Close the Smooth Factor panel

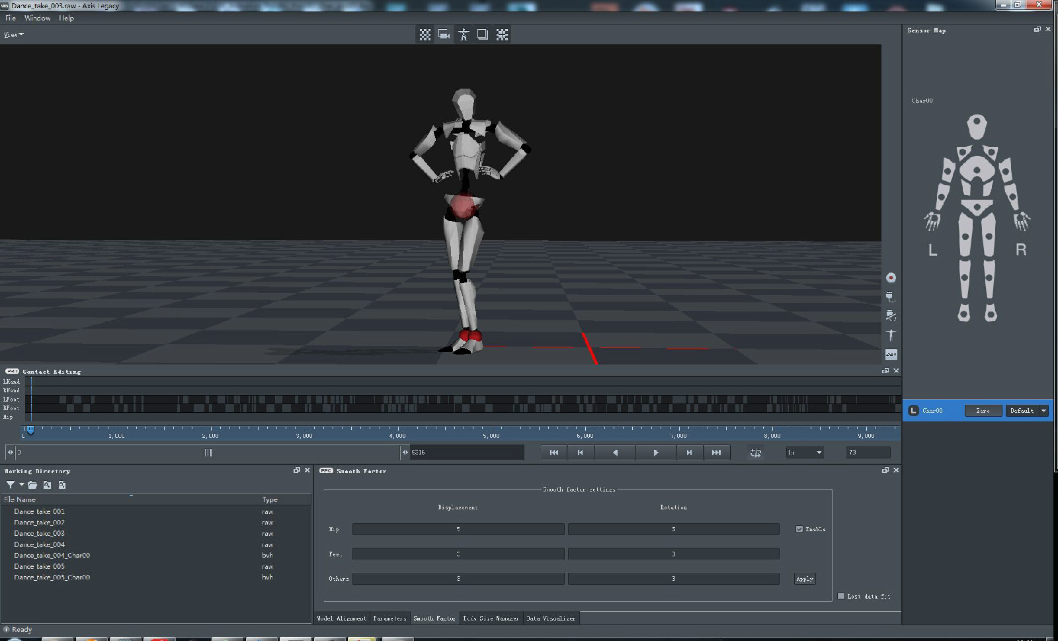coord(896,470)
